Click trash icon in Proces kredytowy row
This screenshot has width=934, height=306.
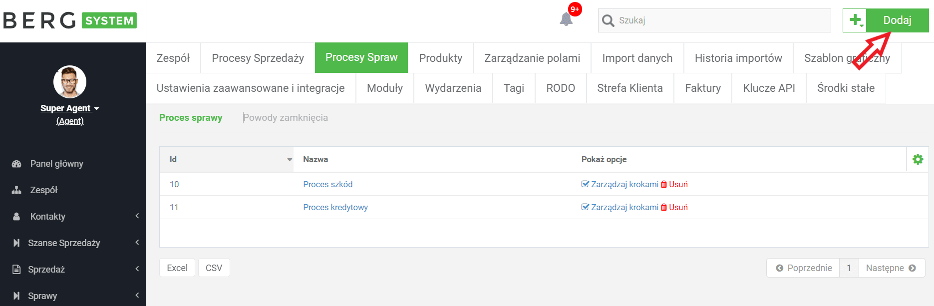click(x=664, y=207)
